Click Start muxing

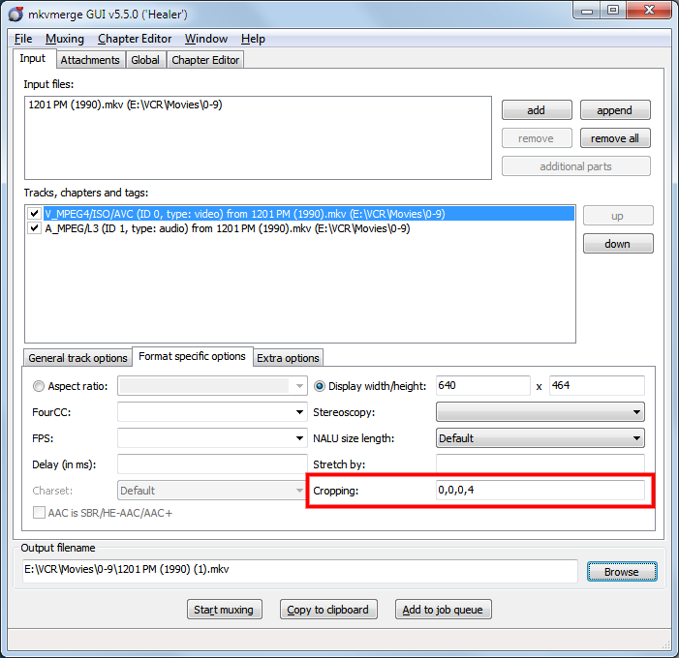pyautogui.click(x=225, y=610)
